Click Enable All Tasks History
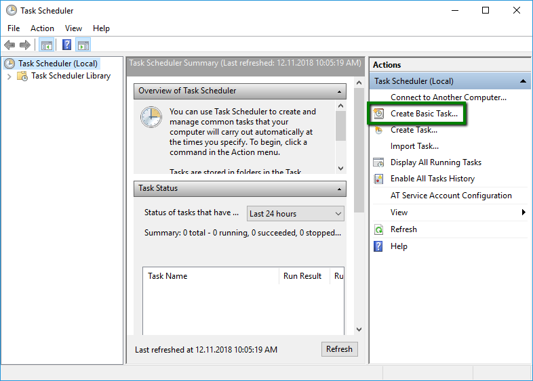The image size is (533, 381). point(433,179)
